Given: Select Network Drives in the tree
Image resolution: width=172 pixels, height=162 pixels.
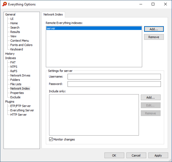Looking at the screenshot, I should [20, 75].
